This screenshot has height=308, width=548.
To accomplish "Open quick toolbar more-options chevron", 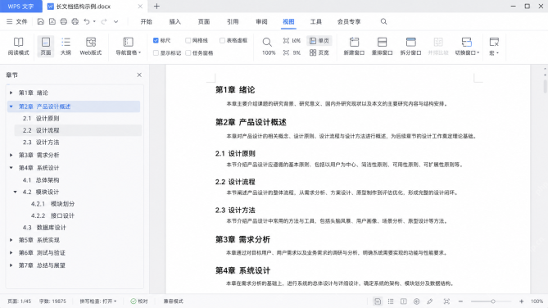I will tap(115, 21).
